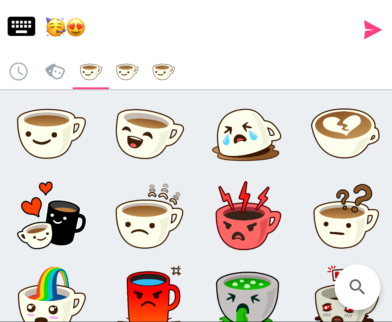392x322 pixels.
Task: Pick the crying spilled cup sticker
Action: (x=247, y=135)
